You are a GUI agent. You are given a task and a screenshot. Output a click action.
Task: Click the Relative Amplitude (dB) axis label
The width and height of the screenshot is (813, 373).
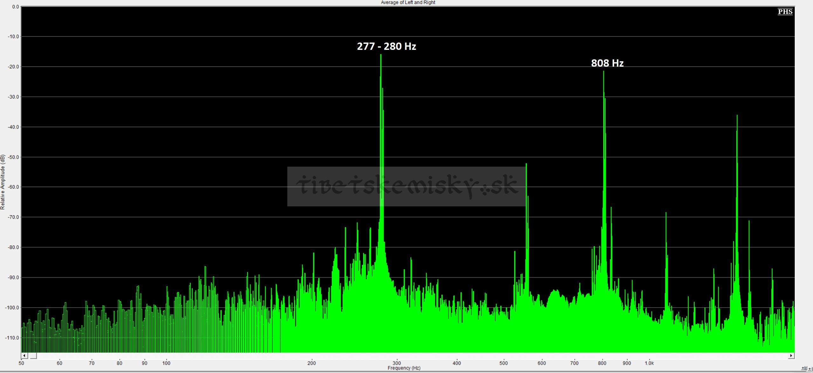pyautogui.click(x=3, y=182)
